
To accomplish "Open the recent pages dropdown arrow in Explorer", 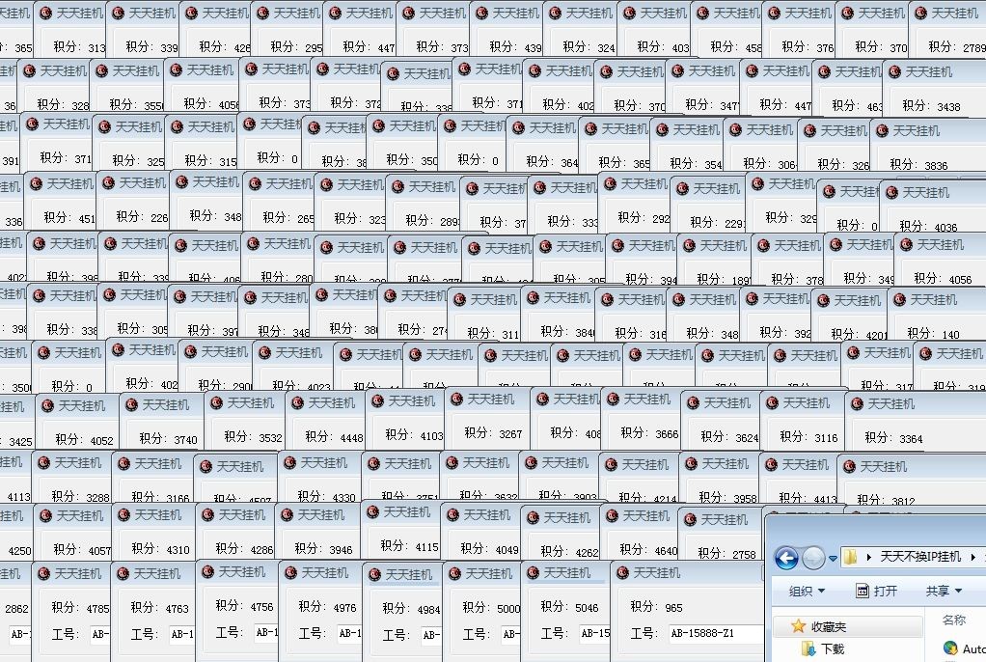I will (x=833, y=558).
